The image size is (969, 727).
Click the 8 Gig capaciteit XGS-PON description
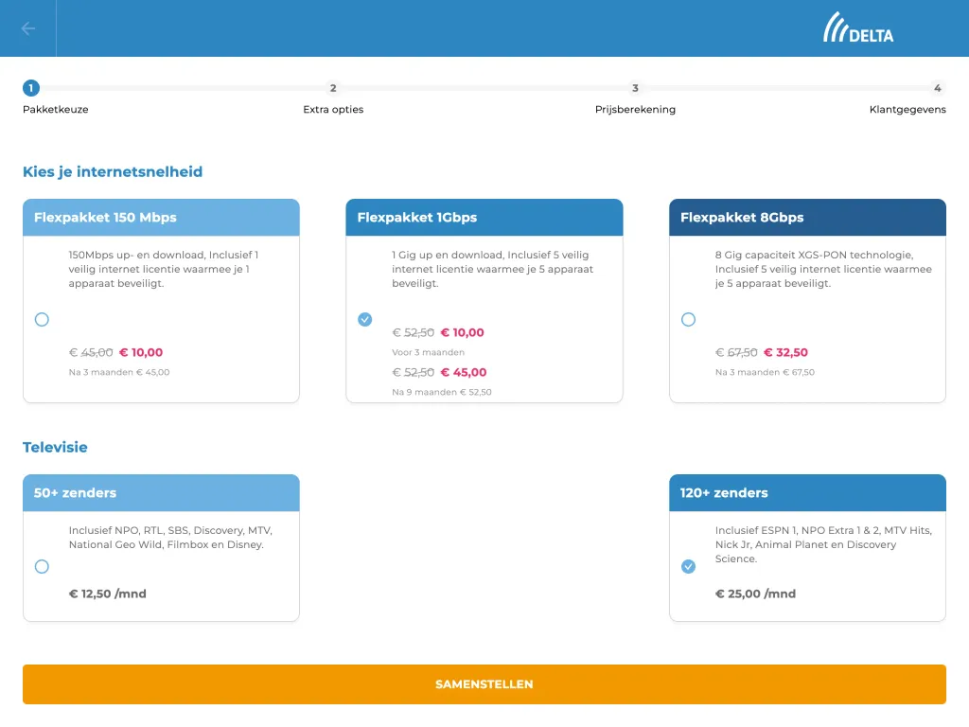coord(823,269)
